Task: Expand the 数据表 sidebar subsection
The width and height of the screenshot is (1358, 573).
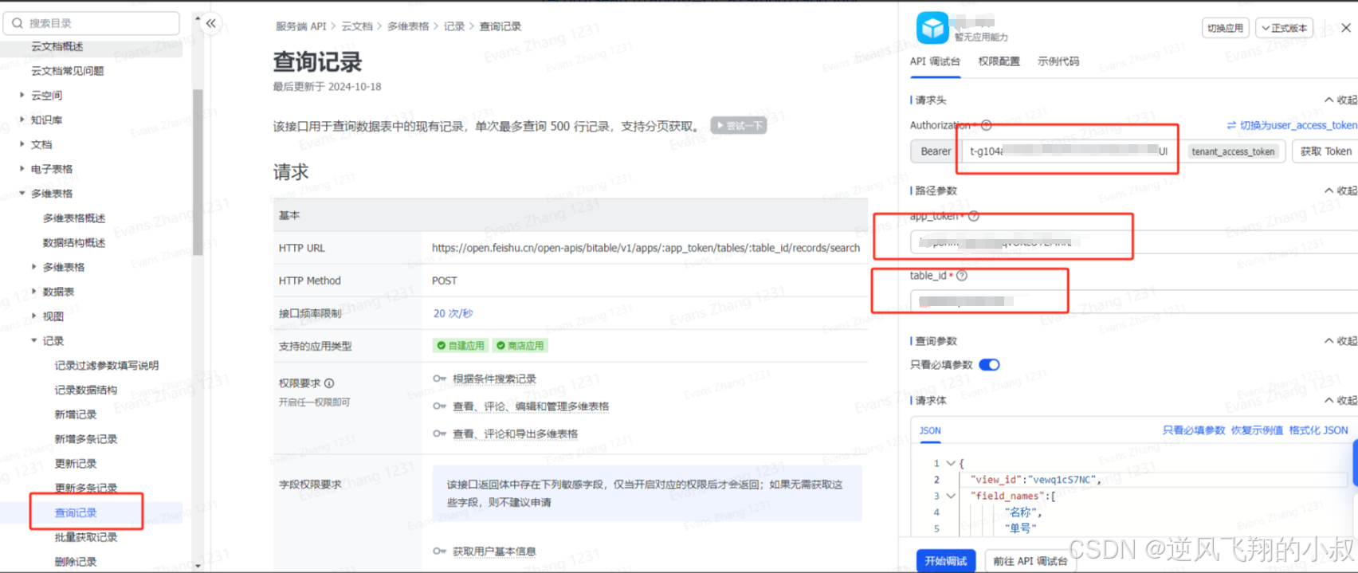Action: 33,292
